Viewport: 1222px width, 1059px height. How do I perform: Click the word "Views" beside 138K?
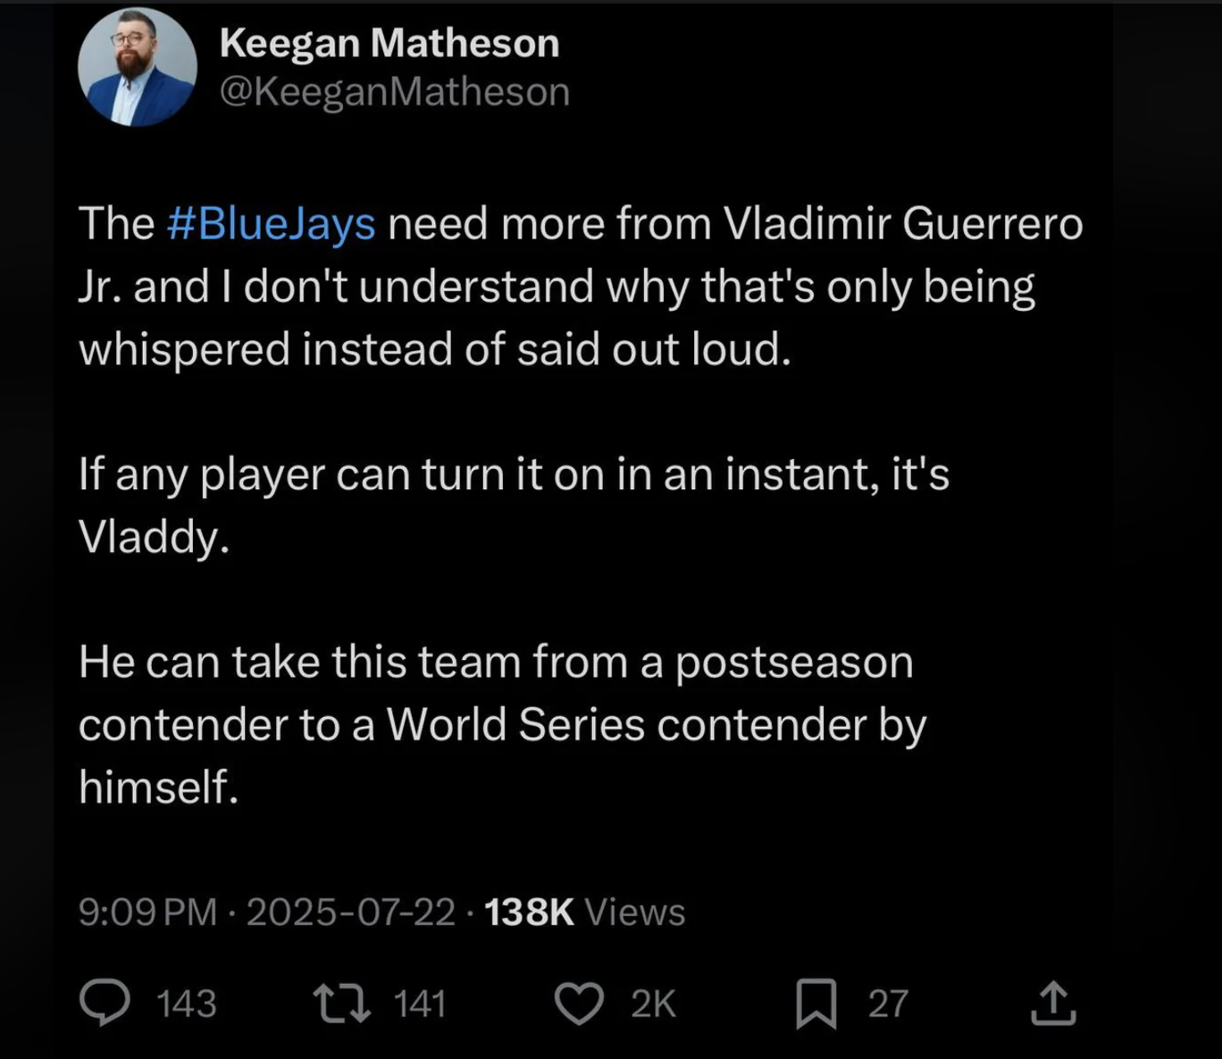pos(634,912)
